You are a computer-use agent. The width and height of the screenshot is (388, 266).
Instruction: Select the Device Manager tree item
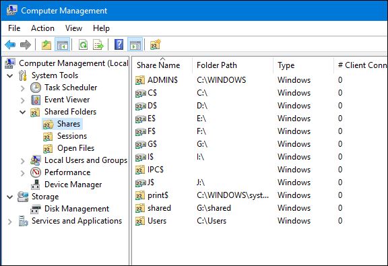73,185
